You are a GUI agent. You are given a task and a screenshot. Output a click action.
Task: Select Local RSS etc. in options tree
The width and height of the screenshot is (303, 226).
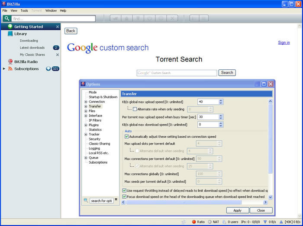point(99,153)
